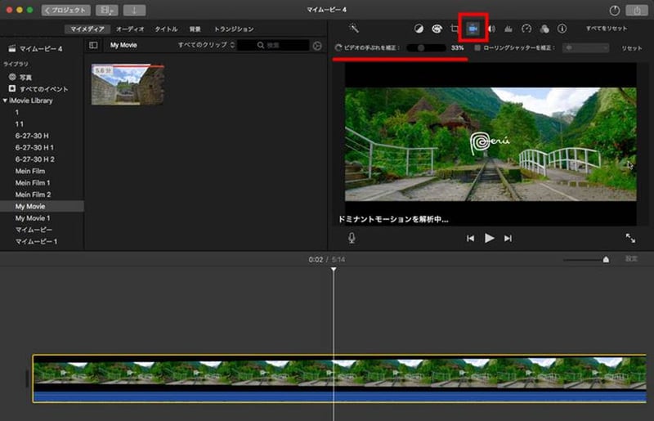Image resolution: width=654 pixels, height=421 pixels.
Task: Click the media browser filmstrip button
Action: [x=107, y=10]
